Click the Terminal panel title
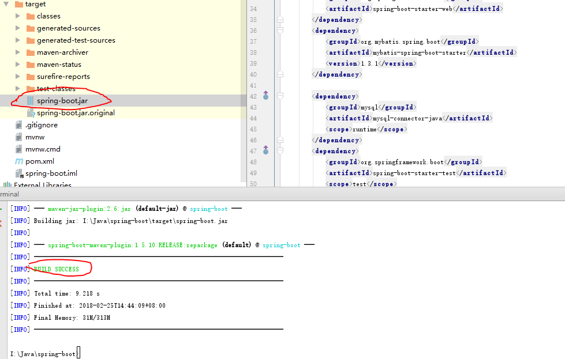 coord(9,194)
